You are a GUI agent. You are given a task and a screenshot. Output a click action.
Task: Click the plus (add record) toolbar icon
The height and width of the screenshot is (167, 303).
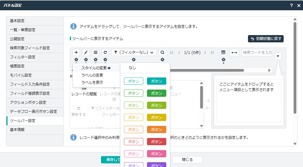point(76,52)
